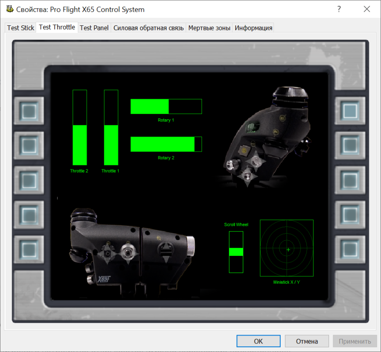Viewport: 381px width, 352px height.
Task: Click the Rotary 1 indicator bar
Action: pos(166,107)
